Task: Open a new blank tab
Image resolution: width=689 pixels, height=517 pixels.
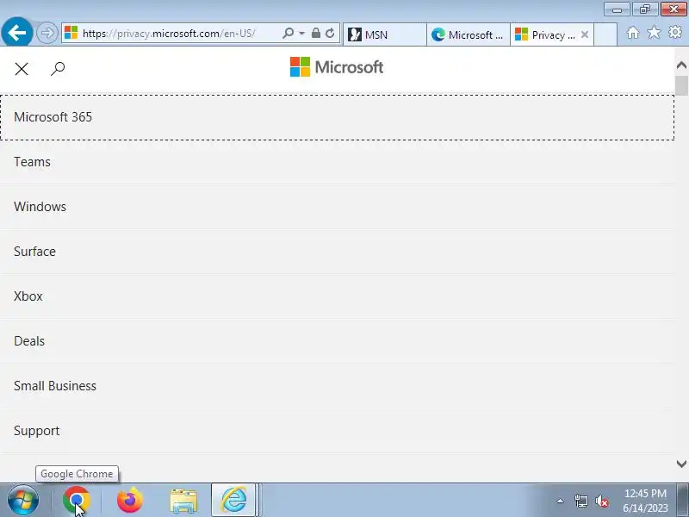Action: pyautogui.click(x=605, y=34)
